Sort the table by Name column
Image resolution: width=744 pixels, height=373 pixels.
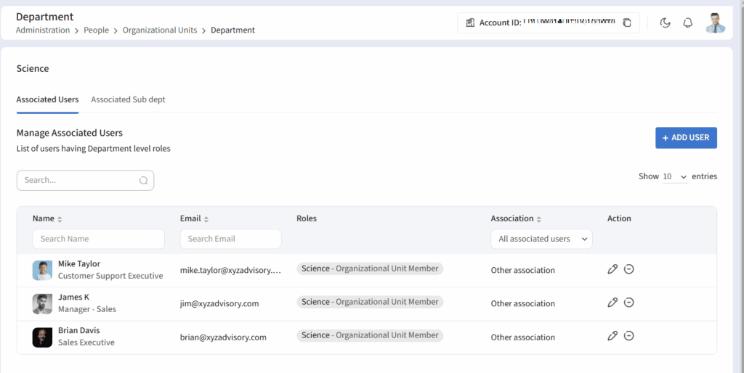pyautogui.click(x=60, y=219)
